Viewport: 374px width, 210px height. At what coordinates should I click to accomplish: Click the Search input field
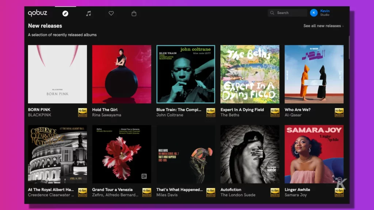[289, 12]
